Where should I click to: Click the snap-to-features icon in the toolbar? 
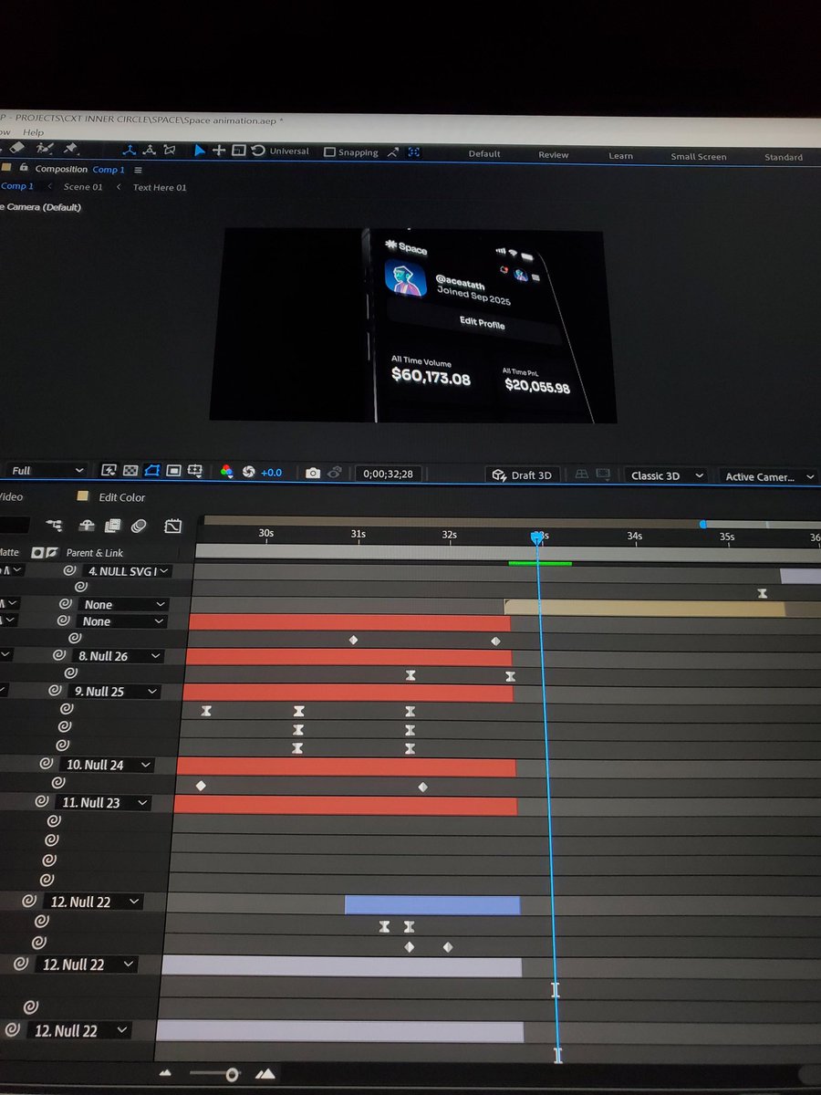point(413,152)
